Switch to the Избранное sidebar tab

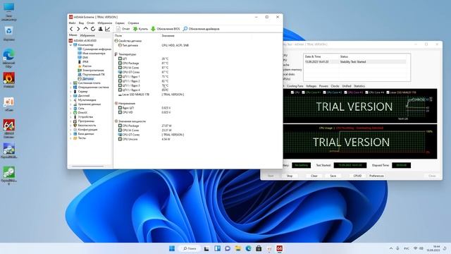pyautogui.click(x=87, y=35)
